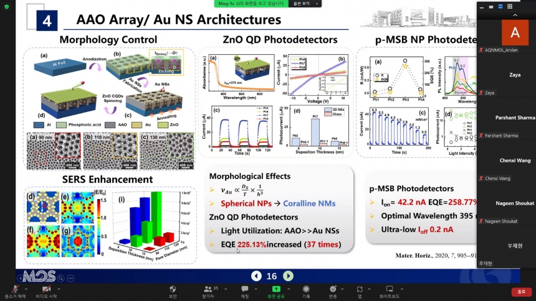
Task: Go to previous slide with left arrow
Action: click(x=256, y=276)
